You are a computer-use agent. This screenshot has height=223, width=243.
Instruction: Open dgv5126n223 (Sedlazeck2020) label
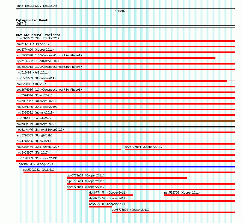(x=38, y=61)
